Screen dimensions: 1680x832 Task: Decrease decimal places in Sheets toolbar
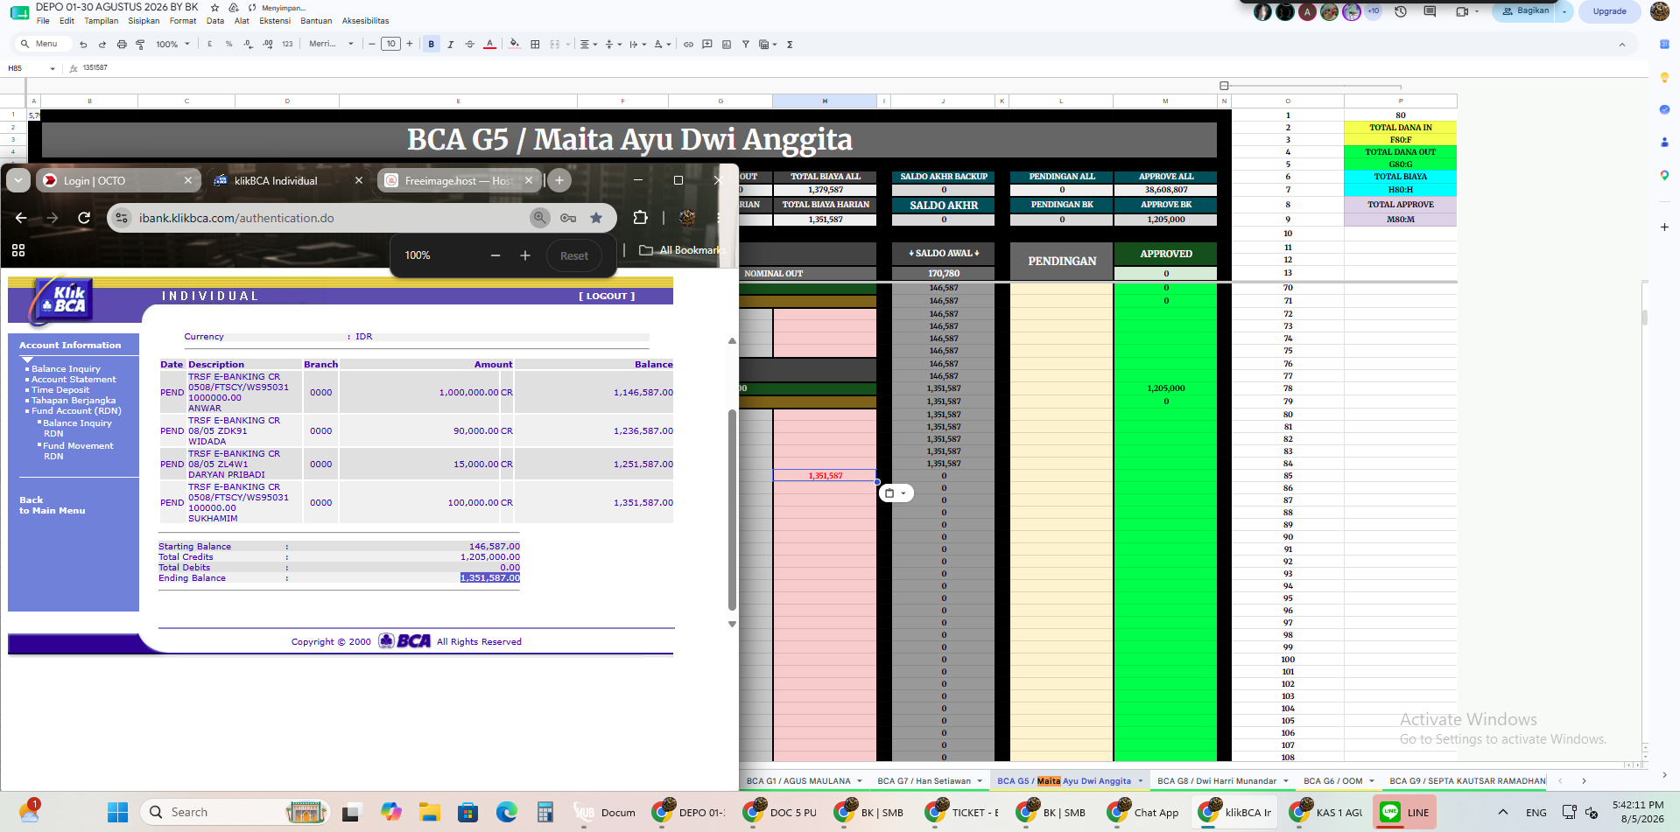tap(249, 44)
